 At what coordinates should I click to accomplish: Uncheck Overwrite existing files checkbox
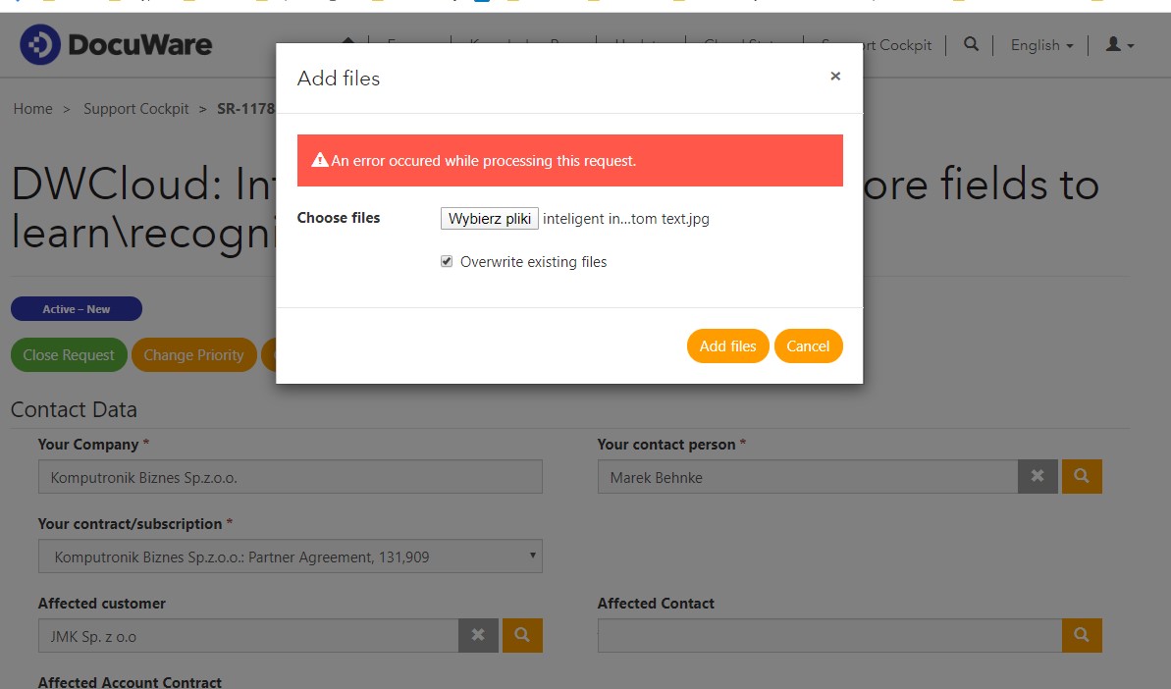click(447, 262)
